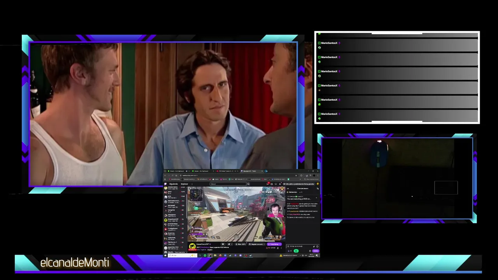Expand the system tray hidden icons chevron
The width and height of the screenshot is (498, 280).
300,255
